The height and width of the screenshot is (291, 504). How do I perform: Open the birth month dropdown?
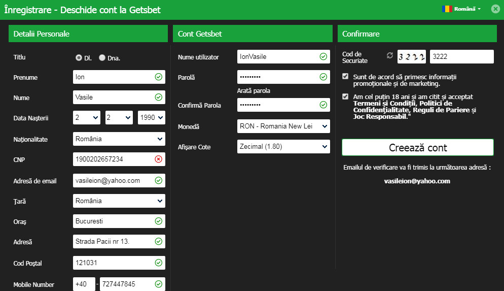pyautogui.click(x=119, y=117)
